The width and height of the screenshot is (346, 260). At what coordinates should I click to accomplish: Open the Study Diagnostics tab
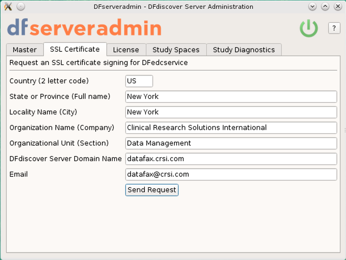244,50
